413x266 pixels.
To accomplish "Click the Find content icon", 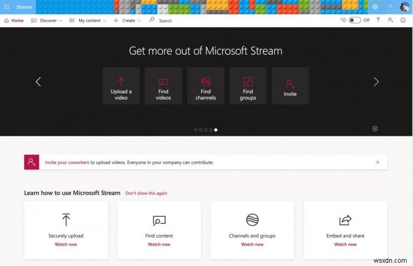I will (159, 220).
